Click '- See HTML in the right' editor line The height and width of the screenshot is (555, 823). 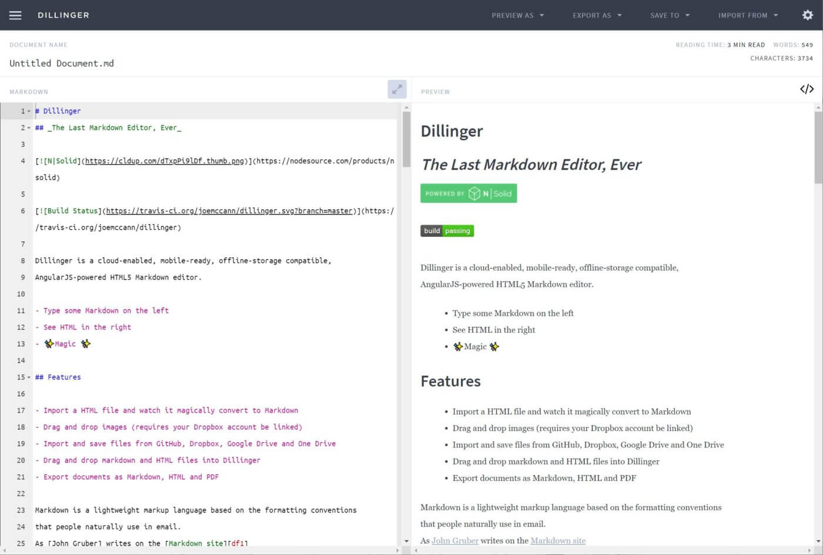[83, 327]
